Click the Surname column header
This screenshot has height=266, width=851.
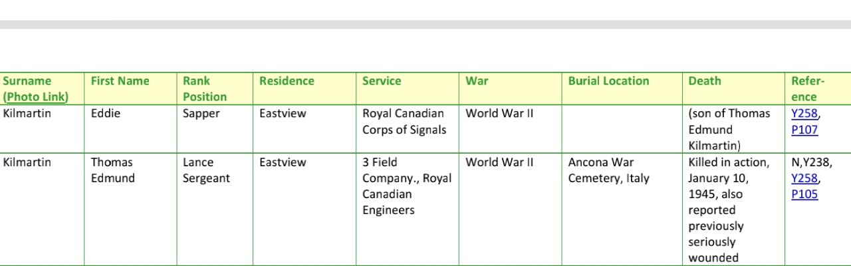coord(27,81)
